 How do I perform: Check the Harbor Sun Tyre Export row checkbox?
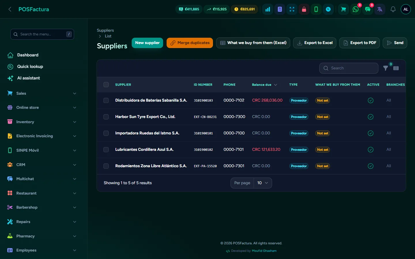click(106, 117)
